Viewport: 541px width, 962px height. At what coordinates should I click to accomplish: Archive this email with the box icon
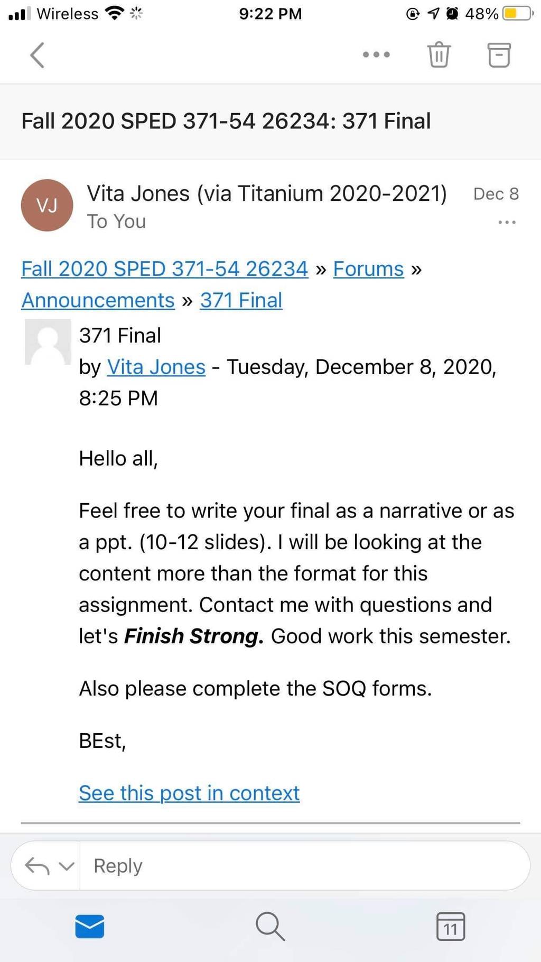coord(499,54)
